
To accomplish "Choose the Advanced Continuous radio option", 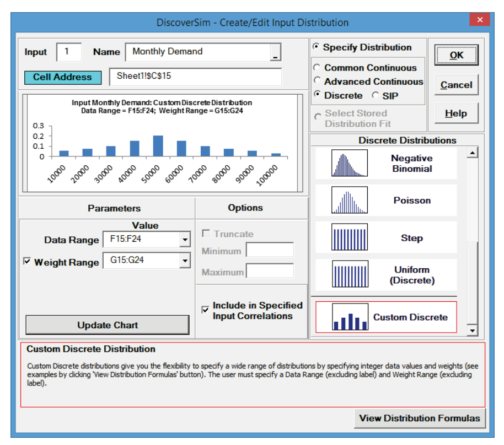I will coord(317,82).
